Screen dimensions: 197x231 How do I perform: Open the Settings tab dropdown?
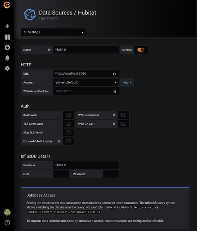click(x=53, y=32)
